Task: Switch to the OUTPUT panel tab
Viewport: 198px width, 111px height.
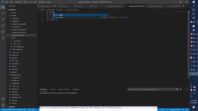Action: (x=53, y=89)
